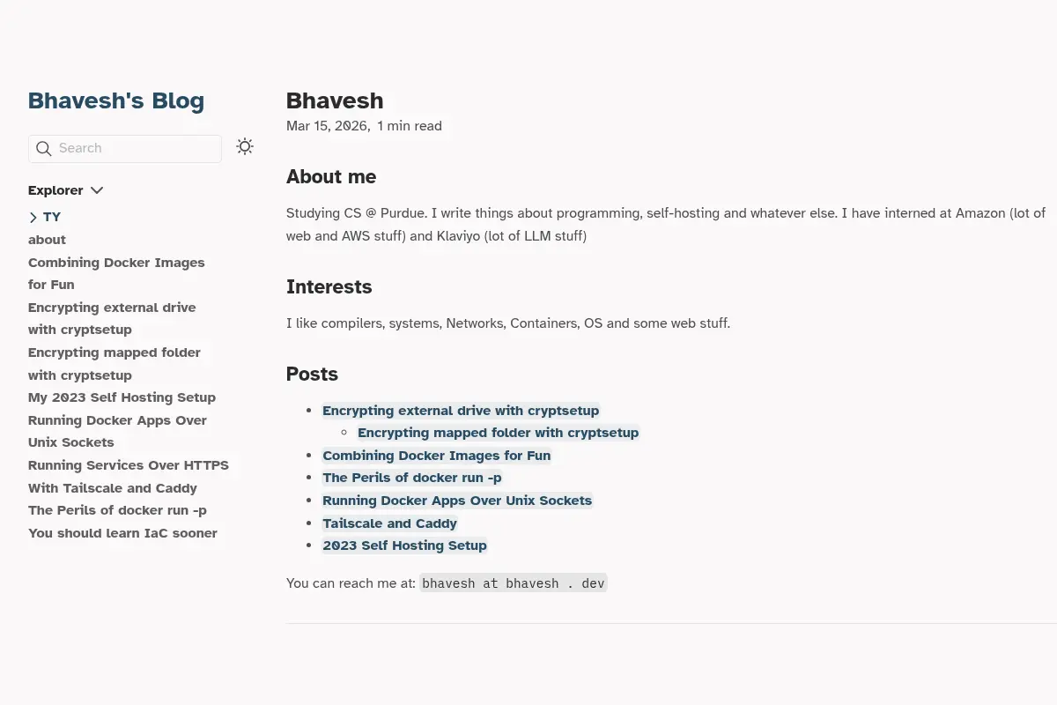Open the about page in Explorer
This screenshot has width=1057, height=705.
[x=47, y=240]
